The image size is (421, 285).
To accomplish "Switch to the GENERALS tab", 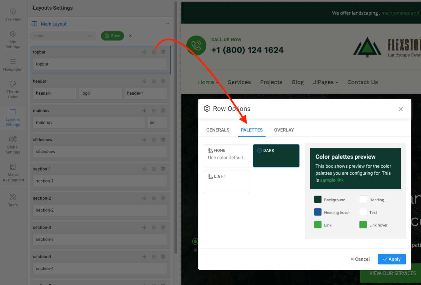I will click(218, 130).
